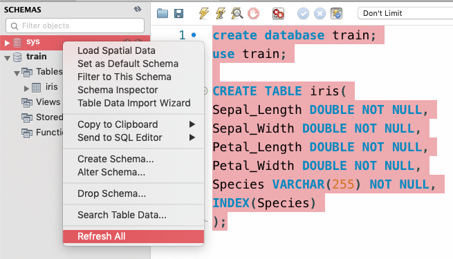Choose Drop Schema... from the menu
This screenshot has width=453, height=259.
pyautogui.click(x=133, y=193)
